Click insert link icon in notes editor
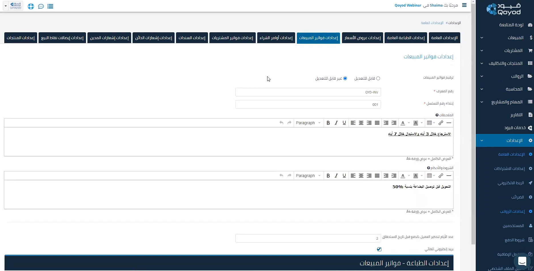534x271 pixels. 441,123
